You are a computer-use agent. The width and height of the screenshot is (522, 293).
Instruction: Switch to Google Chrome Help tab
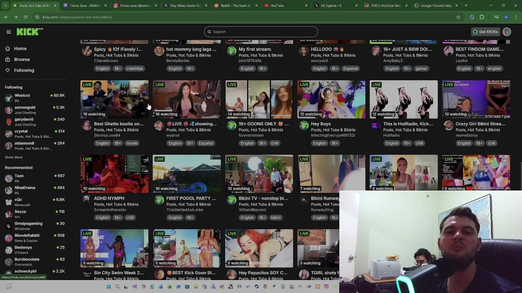click(x=436, y=6)
